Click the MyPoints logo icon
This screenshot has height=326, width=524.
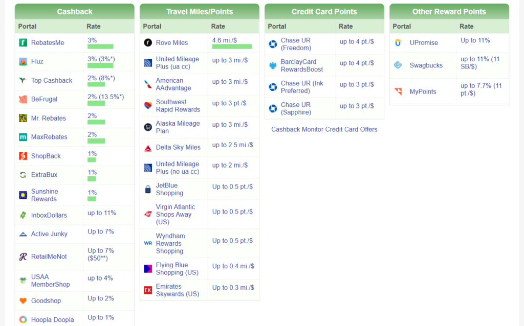click(x=398, y=91)
